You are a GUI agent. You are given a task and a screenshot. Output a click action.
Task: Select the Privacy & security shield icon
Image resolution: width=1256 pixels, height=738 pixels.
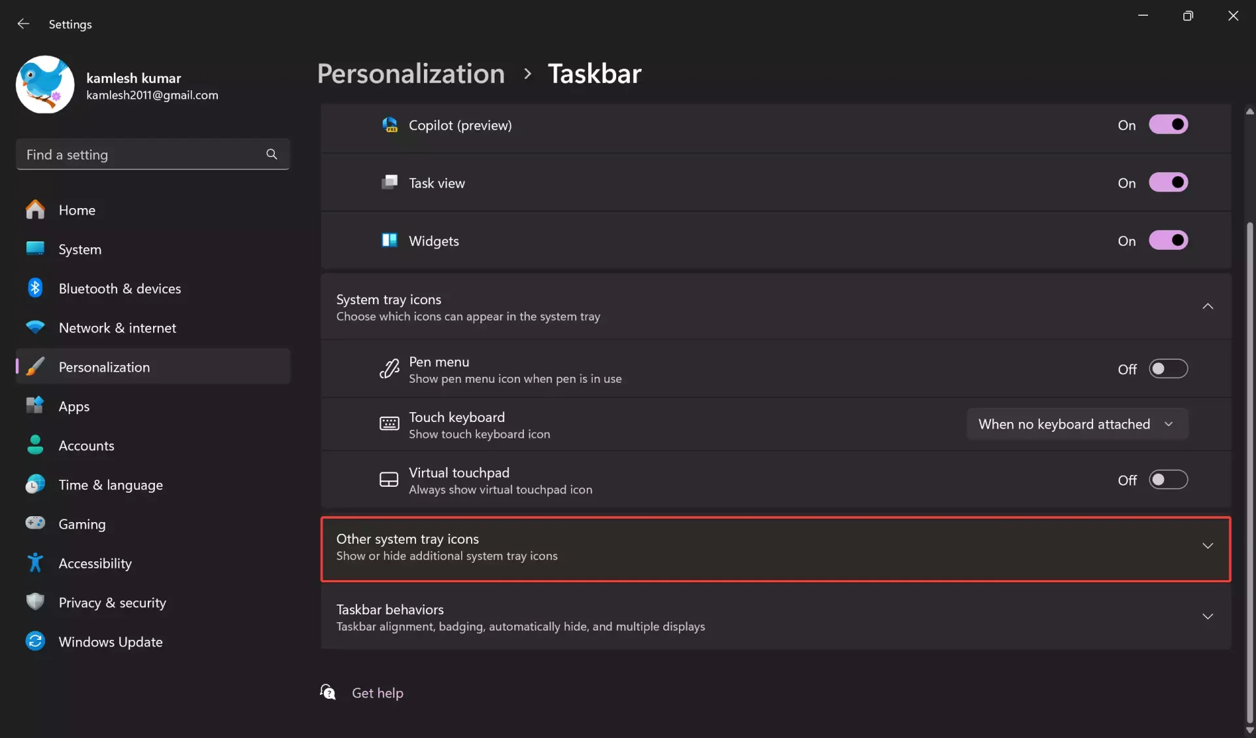[x=35, y=602]
